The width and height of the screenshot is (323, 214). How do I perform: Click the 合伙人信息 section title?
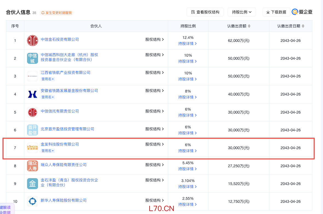[x=18, y=12]
